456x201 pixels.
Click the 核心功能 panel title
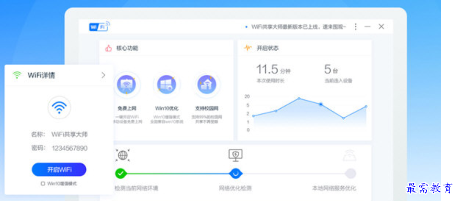(127, 48)
